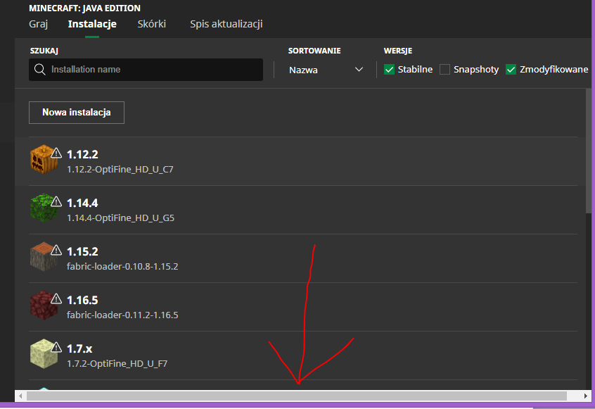The height and width of the screenshot is (409, 595).
Task: Click version text 1.14.4-OptiFine_HD_U_G5
Action: coord(121,218)
